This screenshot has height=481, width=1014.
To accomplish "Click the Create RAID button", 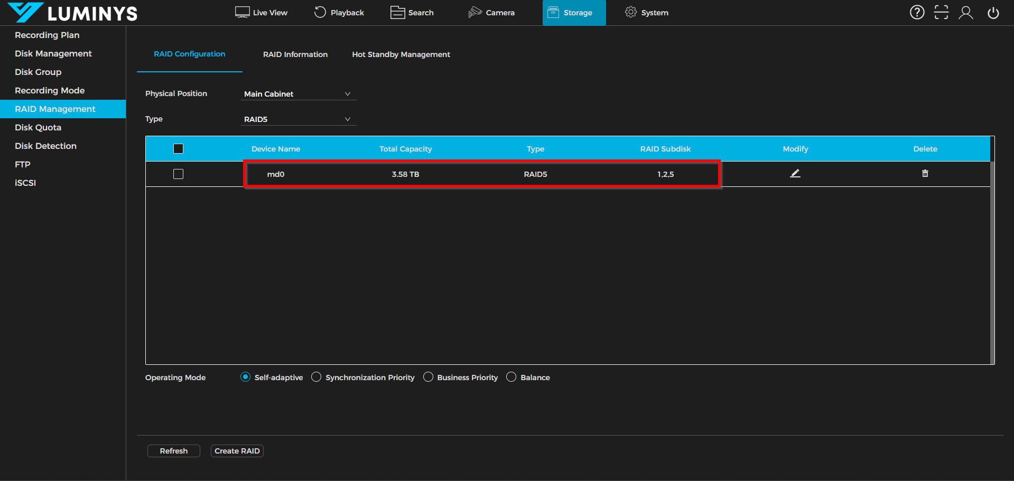I will click(237, 451).
